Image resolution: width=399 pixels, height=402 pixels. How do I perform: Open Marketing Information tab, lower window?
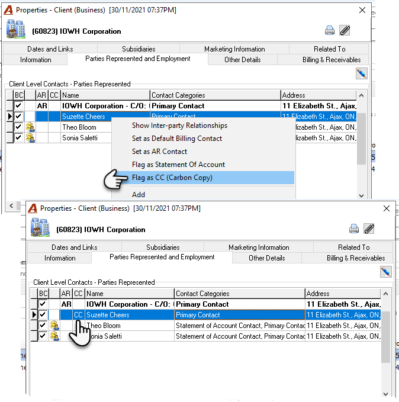(259, 247)
